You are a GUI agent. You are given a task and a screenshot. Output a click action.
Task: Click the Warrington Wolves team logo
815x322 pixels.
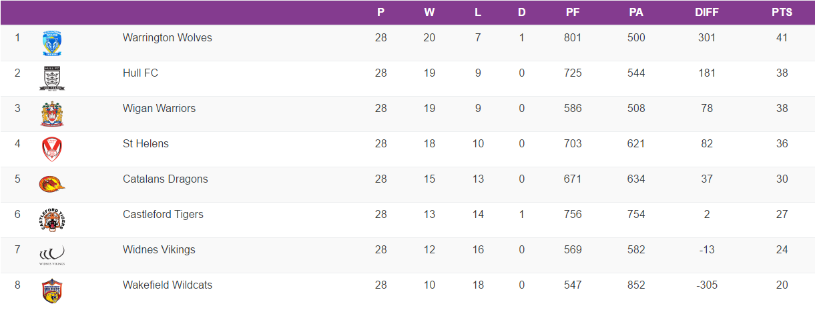pos(52,43)
